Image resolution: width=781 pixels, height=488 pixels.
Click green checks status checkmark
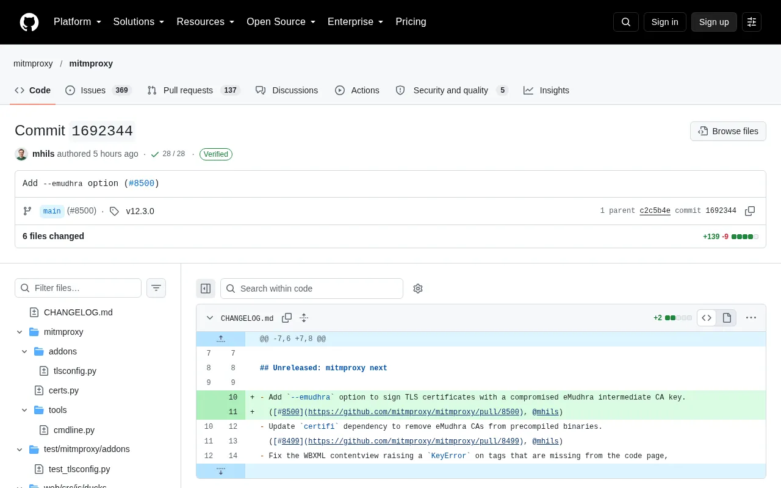155,154
